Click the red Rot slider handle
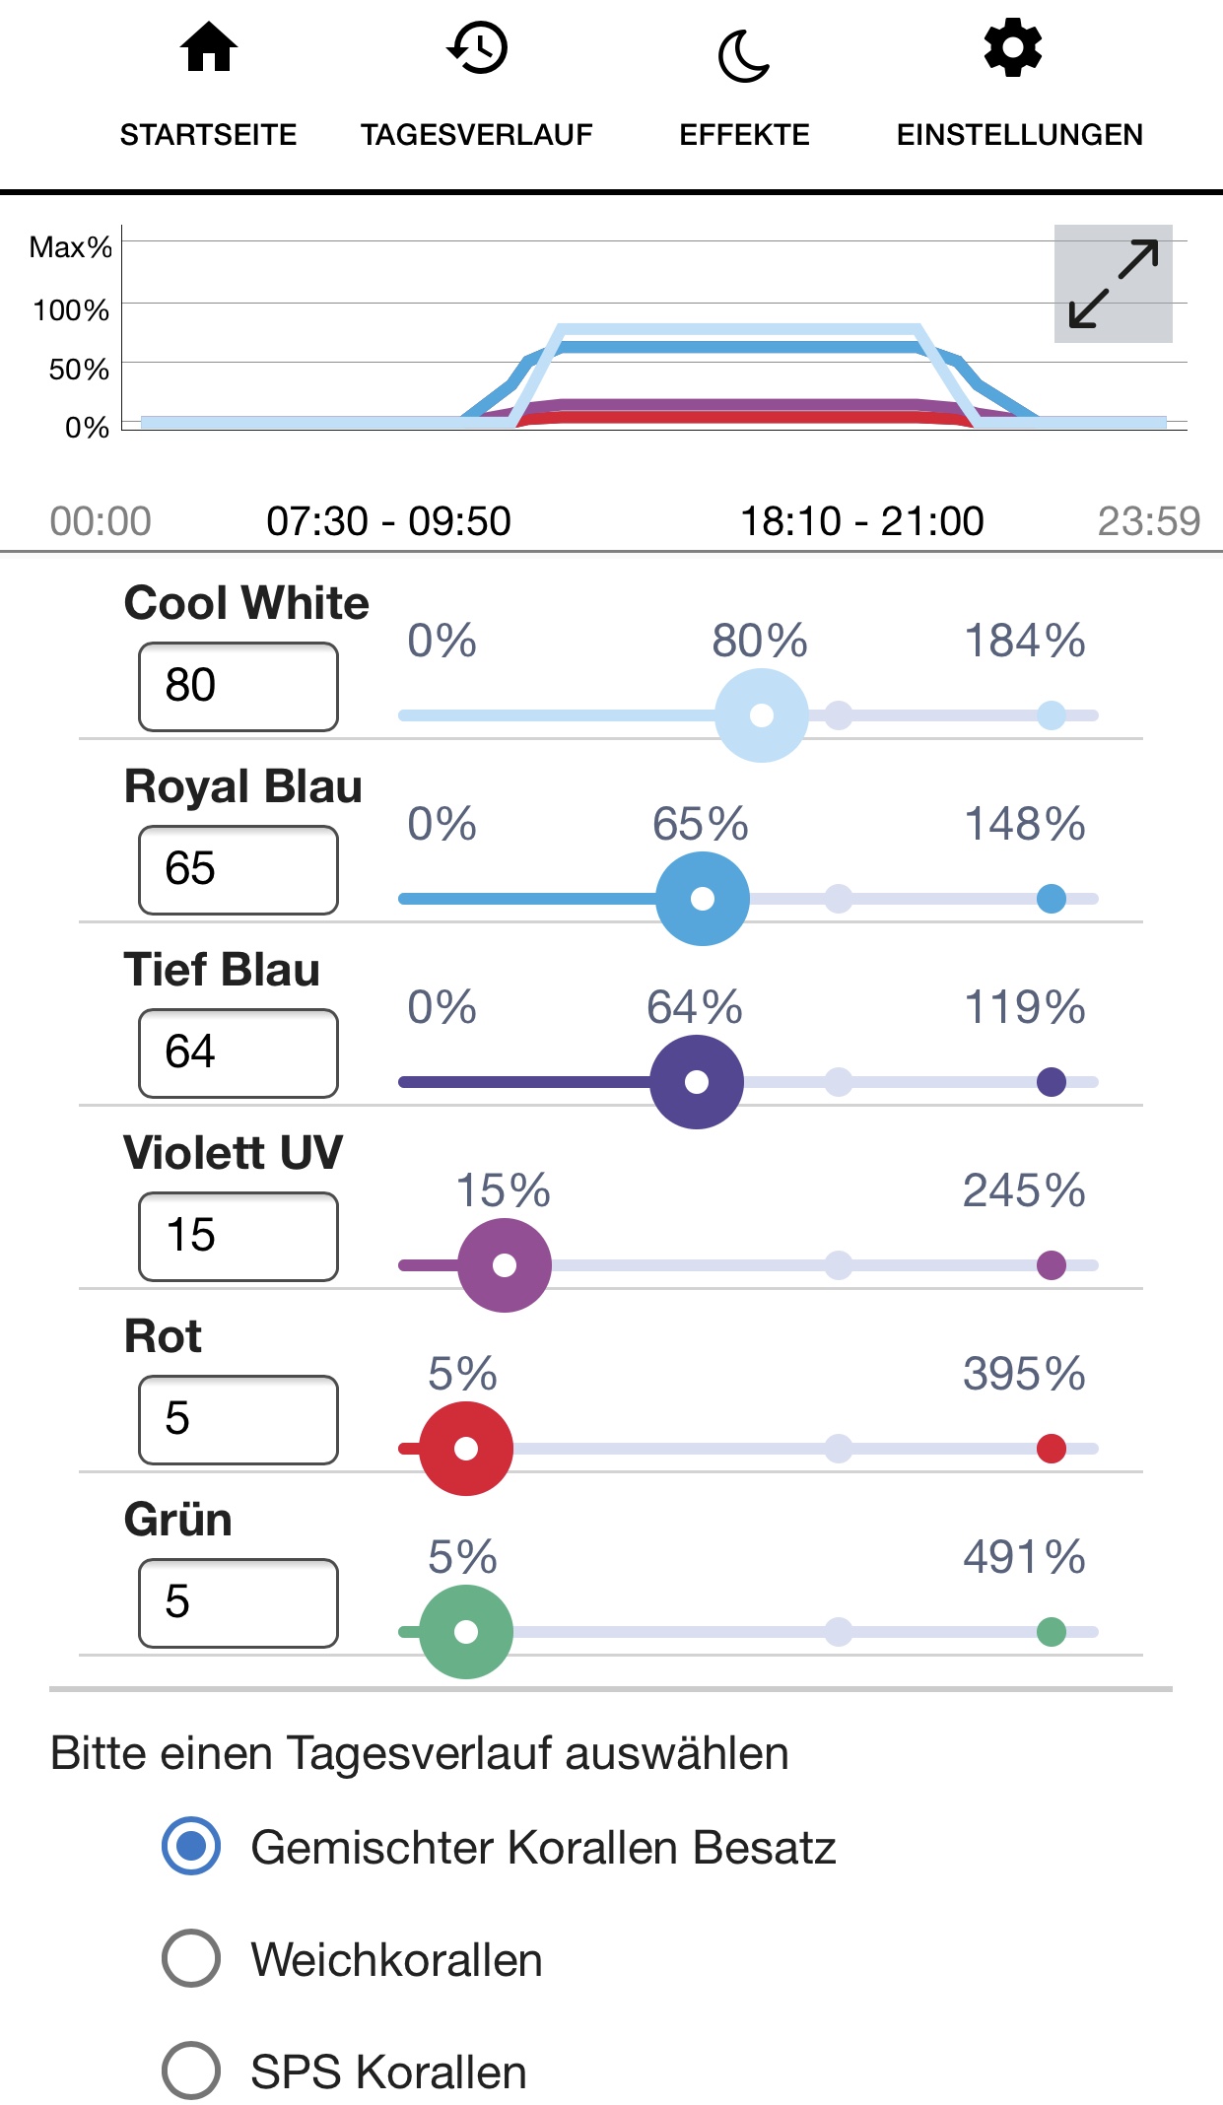Image resolution: width=1223 pixels, height=2105 pixels. point(466,1449)
